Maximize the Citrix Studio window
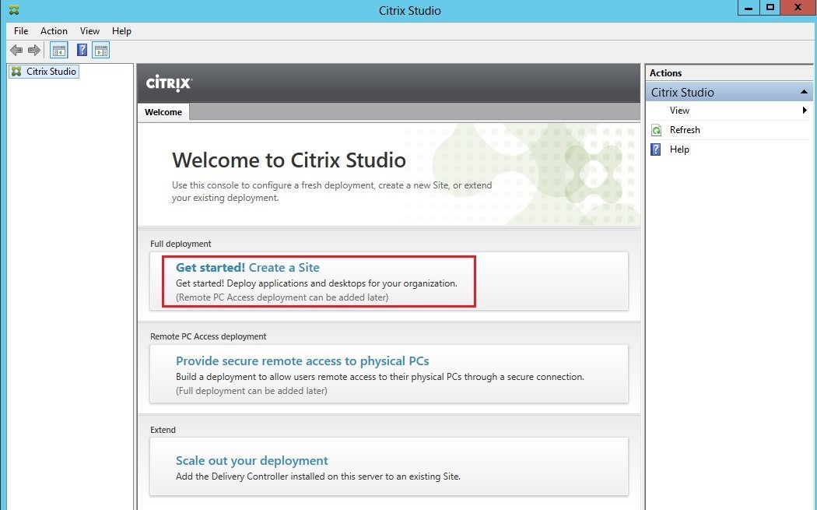817x510 pixels. pyautogui.click(x=770, y=7)
